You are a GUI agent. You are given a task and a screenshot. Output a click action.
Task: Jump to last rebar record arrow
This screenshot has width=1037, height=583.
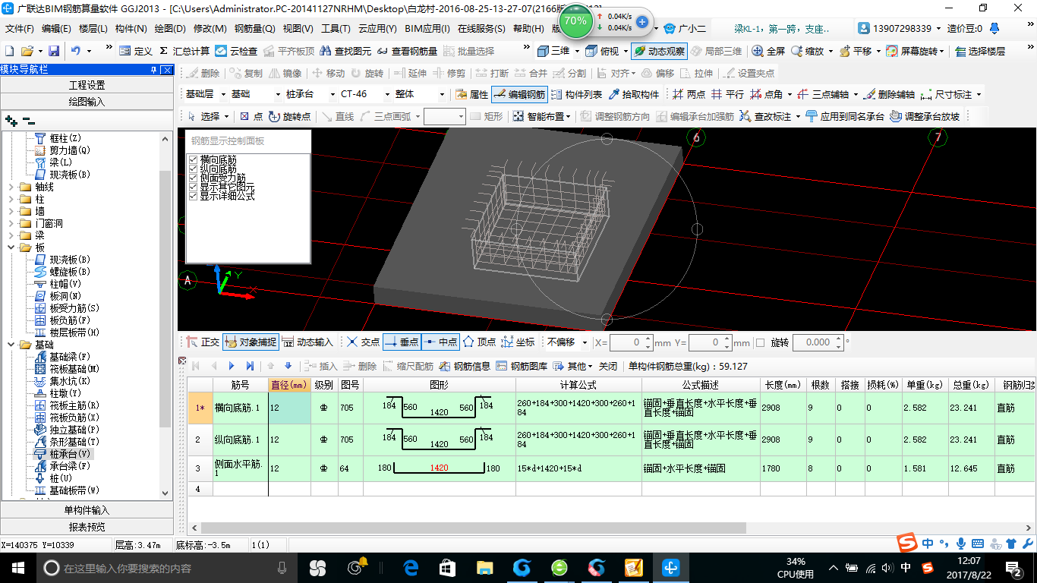tap(250, 366)
